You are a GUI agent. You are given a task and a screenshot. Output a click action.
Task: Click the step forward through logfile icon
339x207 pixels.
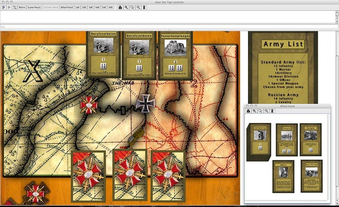(x=9, y=7)
